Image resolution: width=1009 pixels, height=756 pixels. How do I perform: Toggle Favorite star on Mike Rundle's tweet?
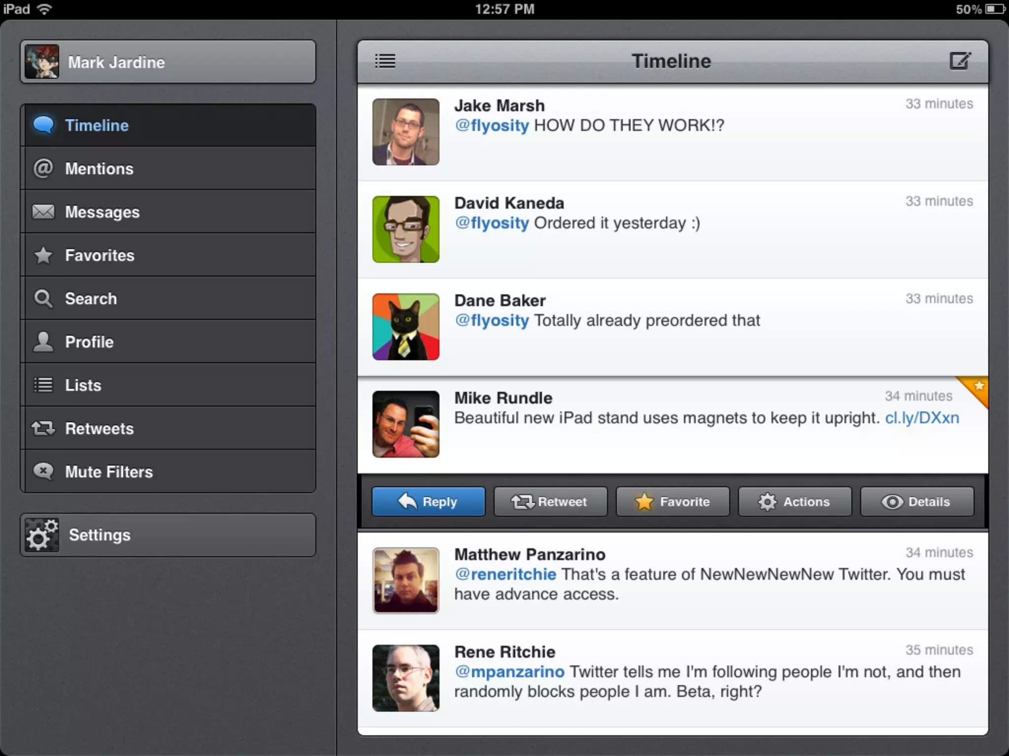pos(673,502)
